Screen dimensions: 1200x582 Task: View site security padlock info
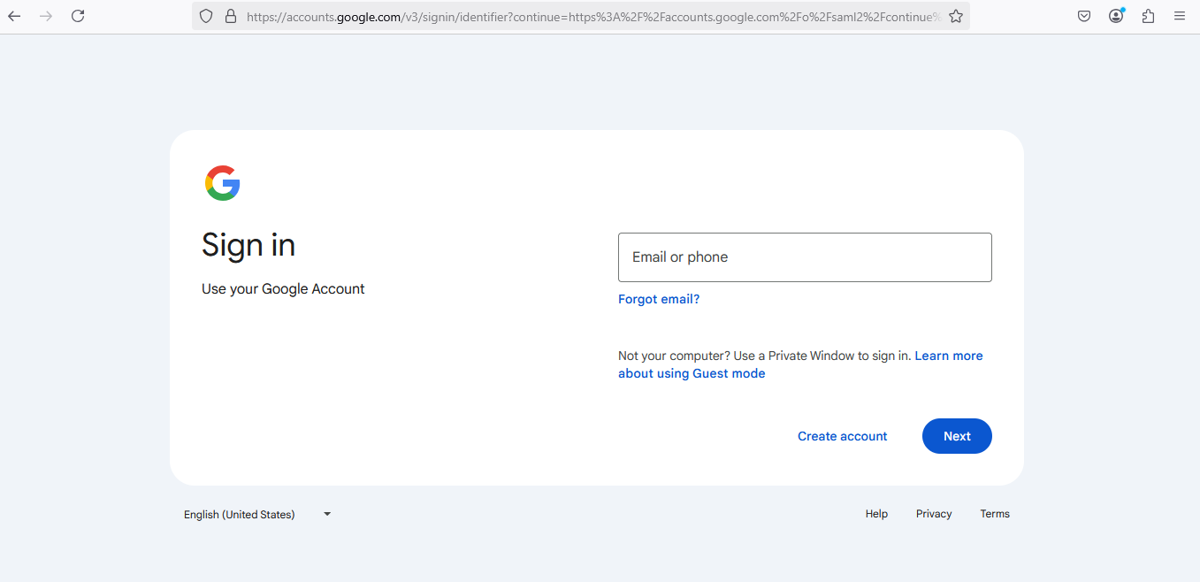(x=231, y=16)
